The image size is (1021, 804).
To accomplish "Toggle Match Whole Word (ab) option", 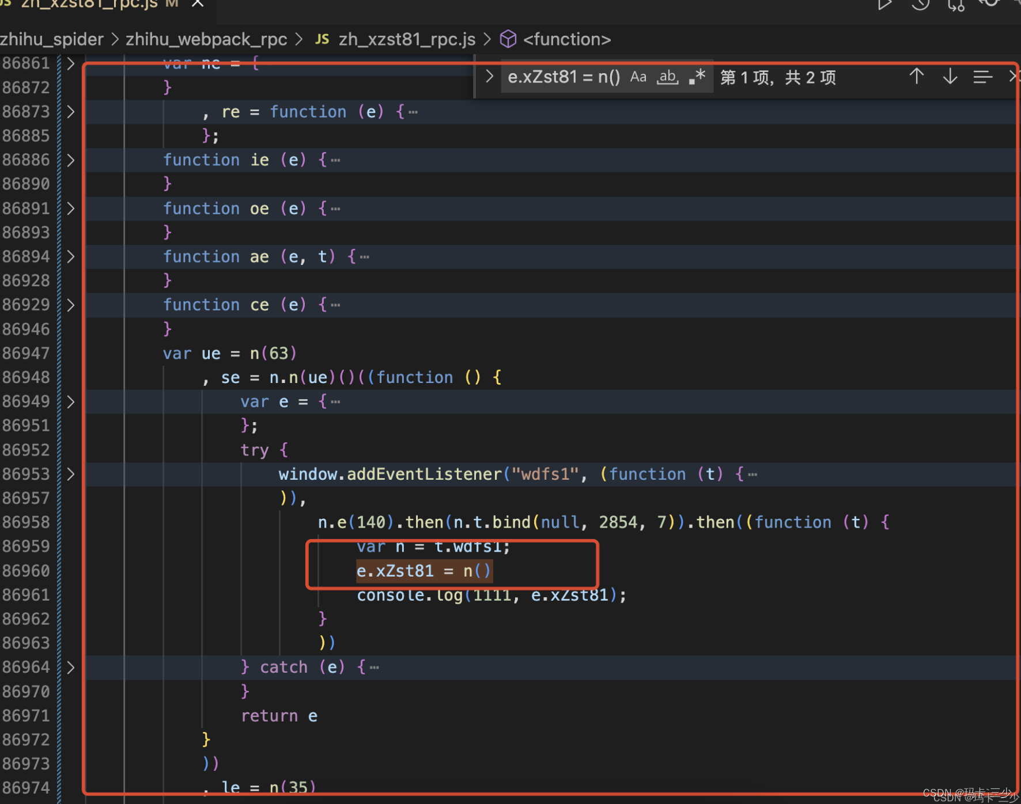I will [x=667, y=77].
